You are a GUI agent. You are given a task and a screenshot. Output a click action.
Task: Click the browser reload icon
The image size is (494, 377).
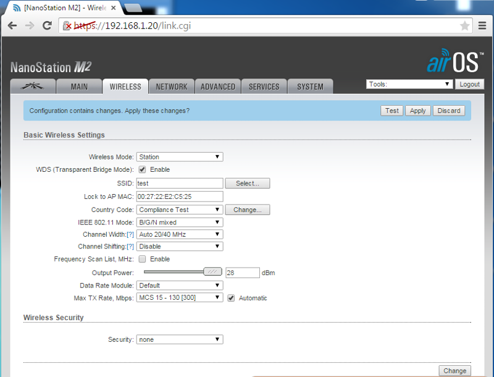tap(47, 25)
